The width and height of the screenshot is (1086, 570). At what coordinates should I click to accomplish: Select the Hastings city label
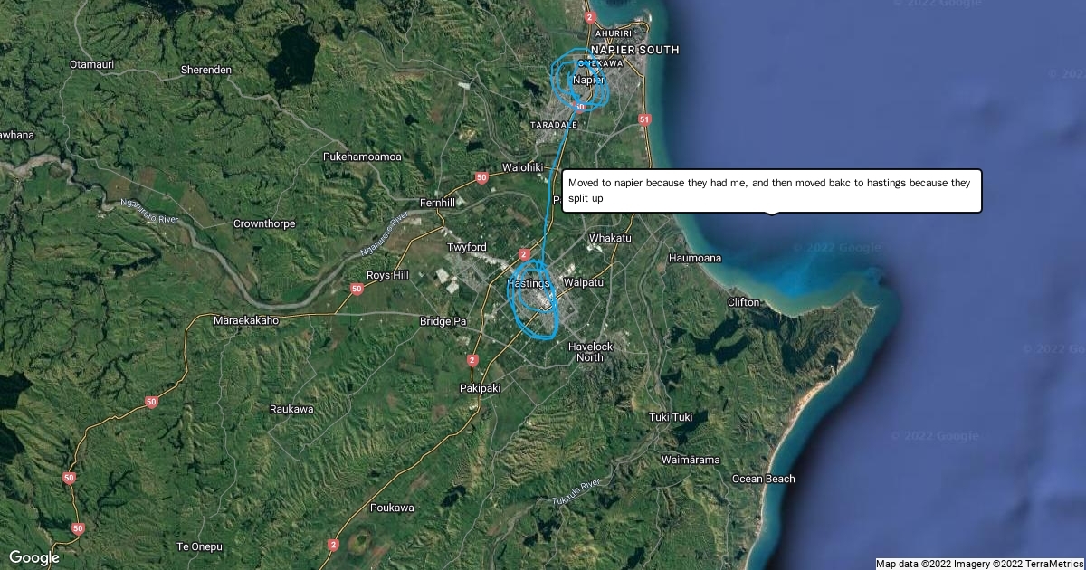click(x=527, y=283)
